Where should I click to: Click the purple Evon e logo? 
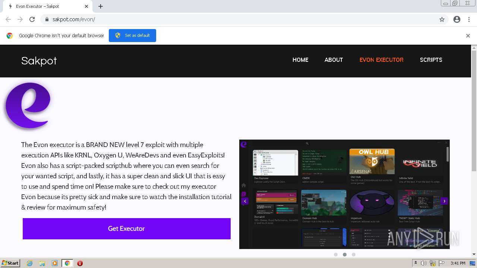(x=28, y=105)
